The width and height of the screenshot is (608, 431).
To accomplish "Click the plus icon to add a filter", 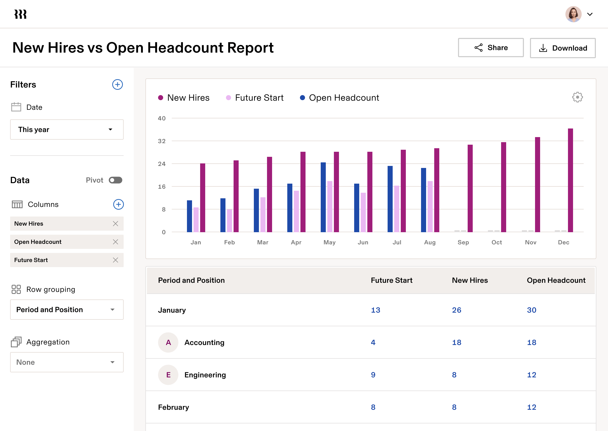I will pos(117,84).
